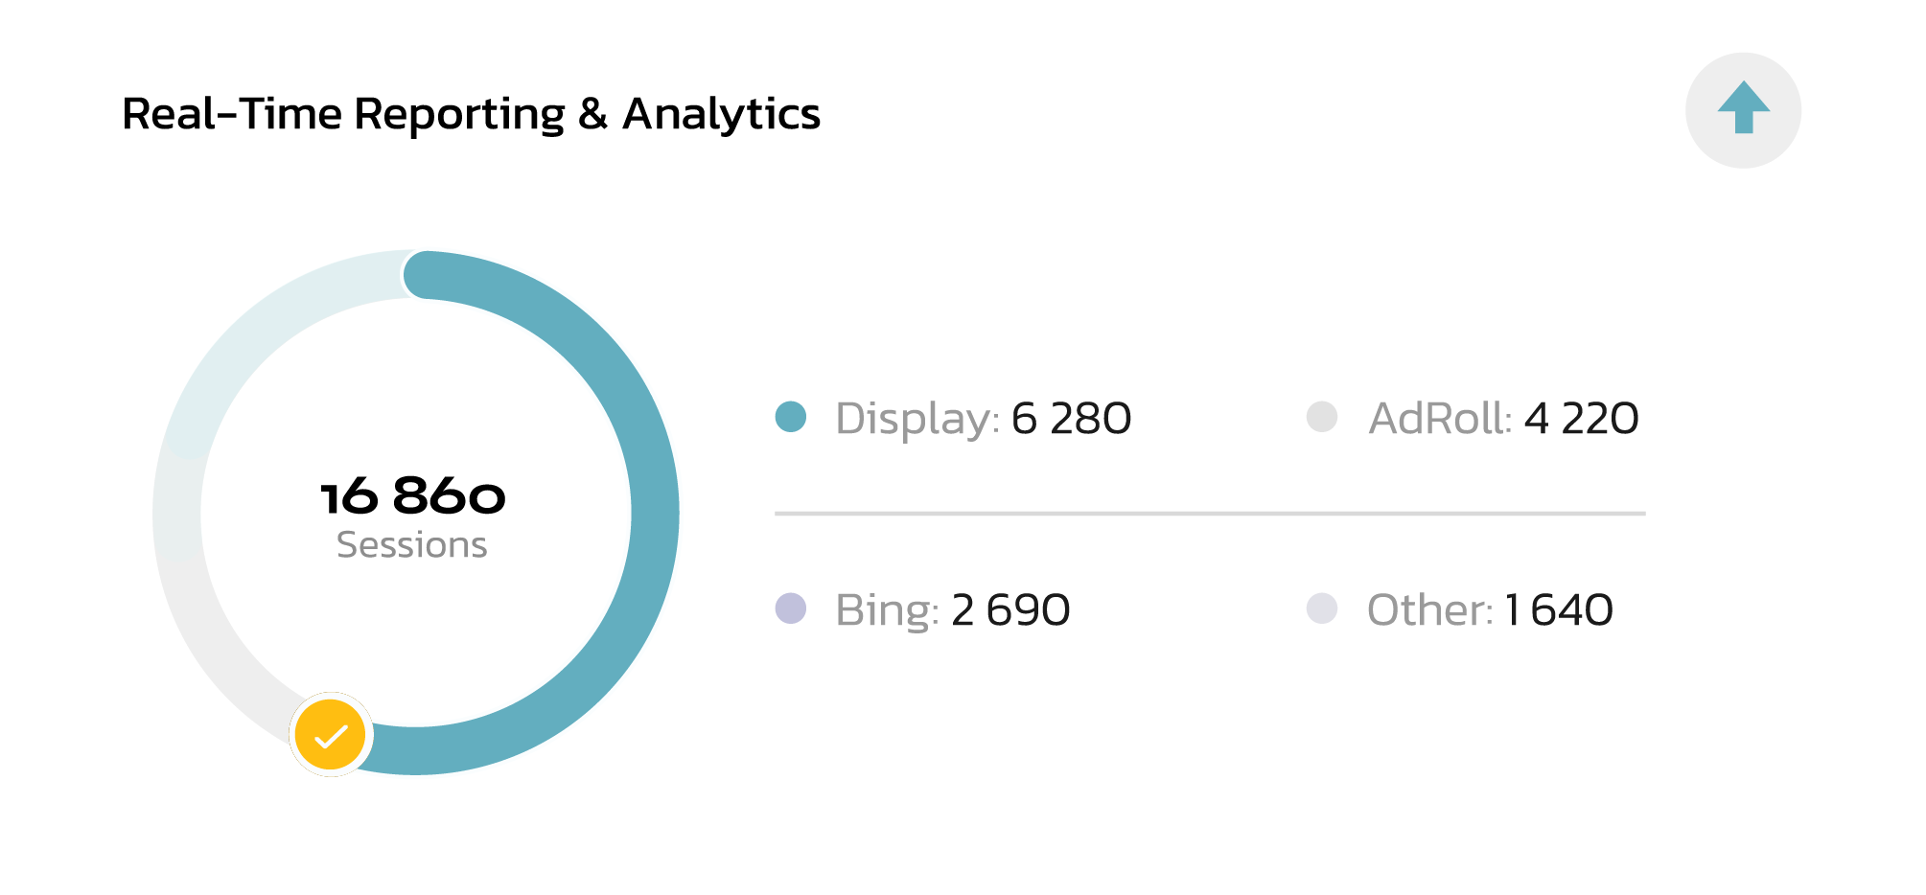This screenshot has width=1926, height=895.
Task: Click the 16 860 total in the donut
Action: point(413,495)
